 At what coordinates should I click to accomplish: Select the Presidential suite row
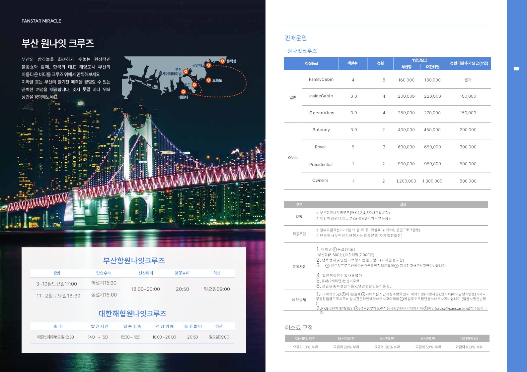pyautogui.click(x=321, y=164)
